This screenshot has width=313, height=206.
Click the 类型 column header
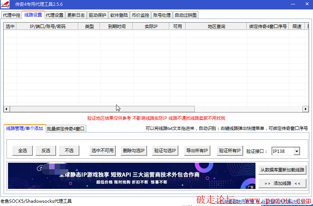click(x=89, y=26)
